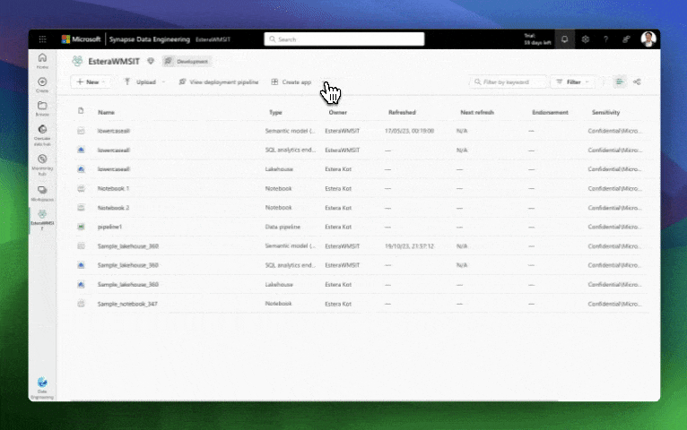Image resolution: width=687 pixels, height=430 pixels.
Task: Open Sample_notebook_347
Action: (x=127, y=304)
